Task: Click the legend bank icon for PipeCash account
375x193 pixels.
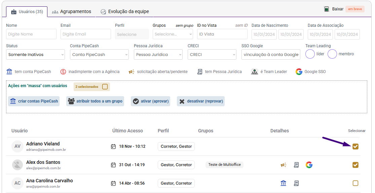Action: click(x=9, y=71)
